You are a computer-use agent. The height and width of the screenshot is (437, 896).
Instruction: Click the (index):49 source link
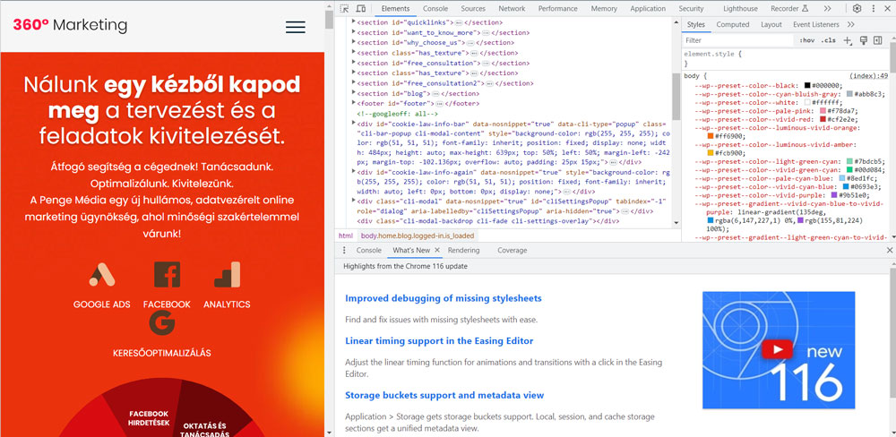tap(868, 76)
